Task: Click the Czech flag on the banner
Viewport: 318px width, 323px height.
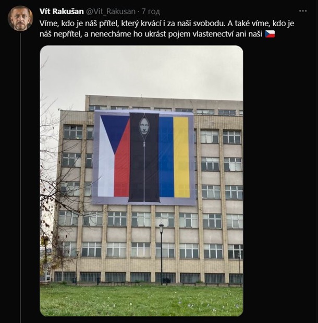Action: pos(115,156)
